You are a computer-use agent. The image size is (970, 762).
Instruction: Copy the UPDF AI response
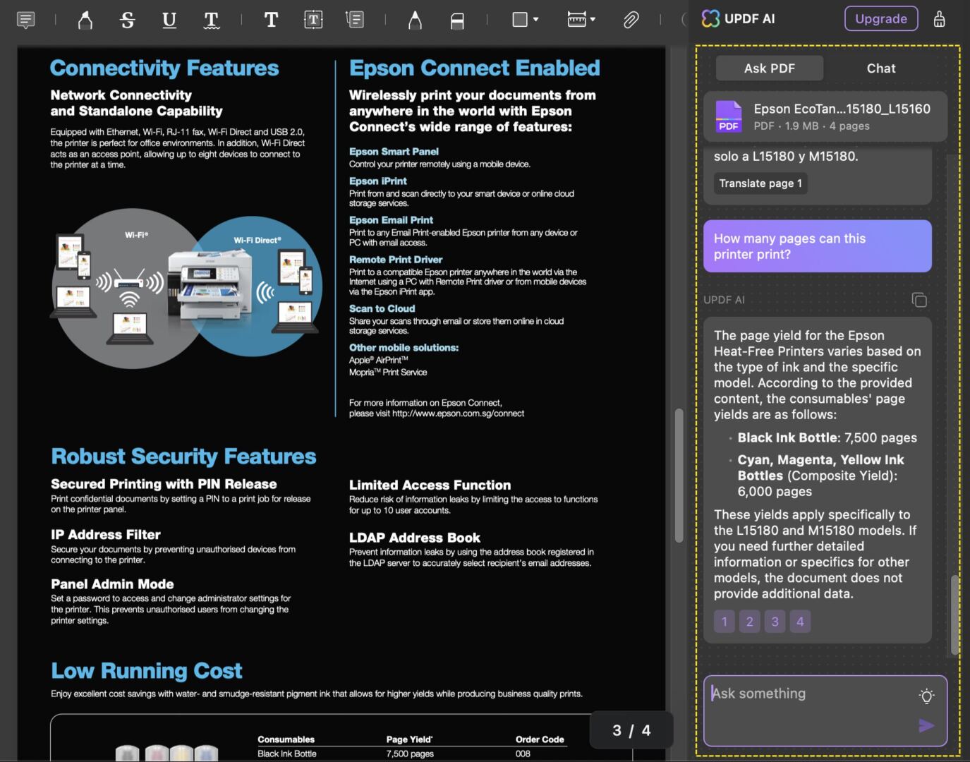coord(919,300)
